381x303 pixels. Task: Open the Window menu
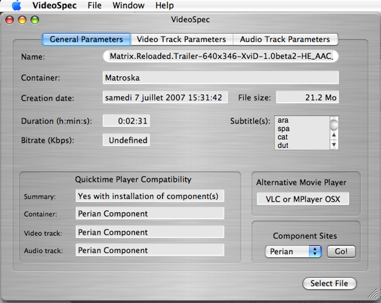tap(128, 6)
